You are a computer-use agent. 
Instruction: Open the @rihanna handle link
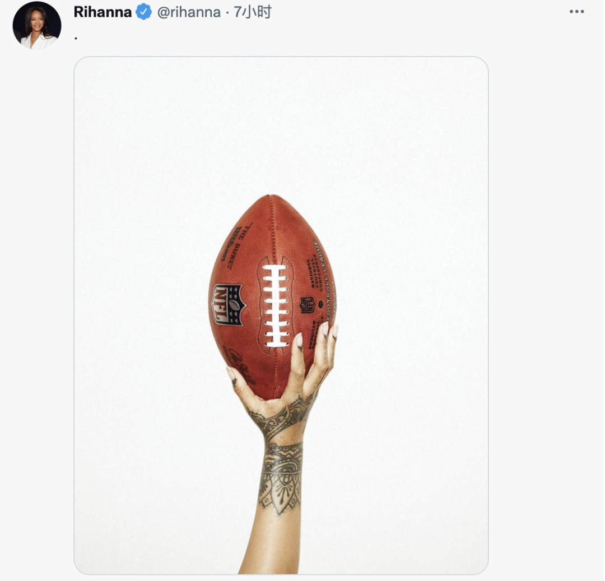point(189,12)
